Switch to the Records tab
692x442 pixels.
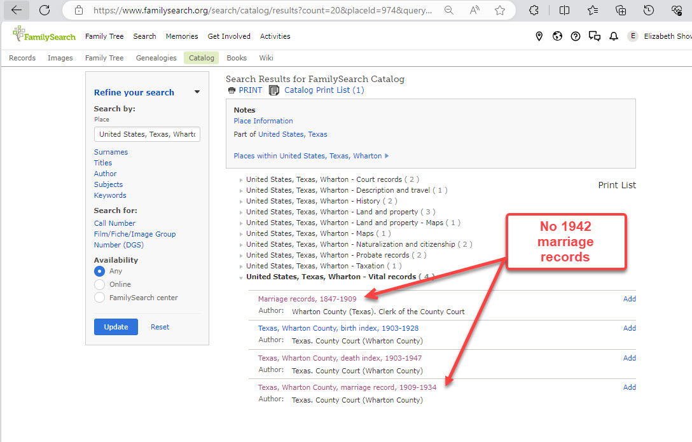22,58
